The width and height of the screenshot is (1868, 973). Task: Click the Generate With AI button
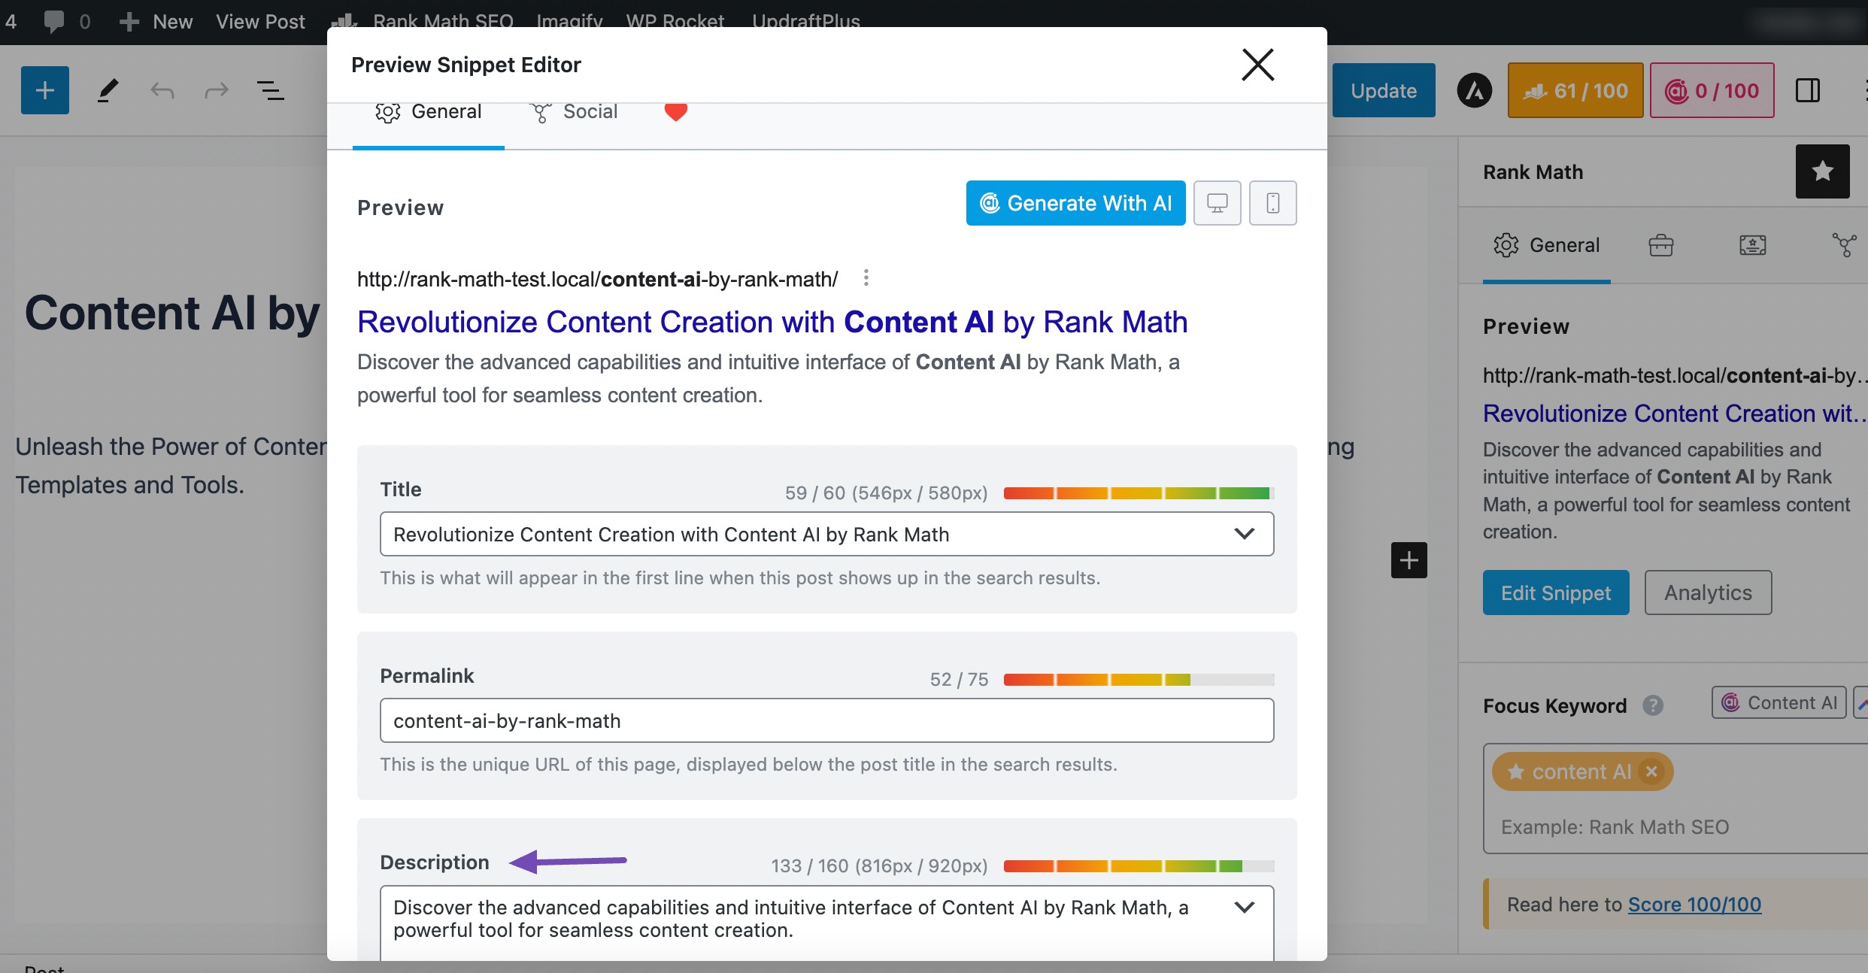tap(1074, 202)
